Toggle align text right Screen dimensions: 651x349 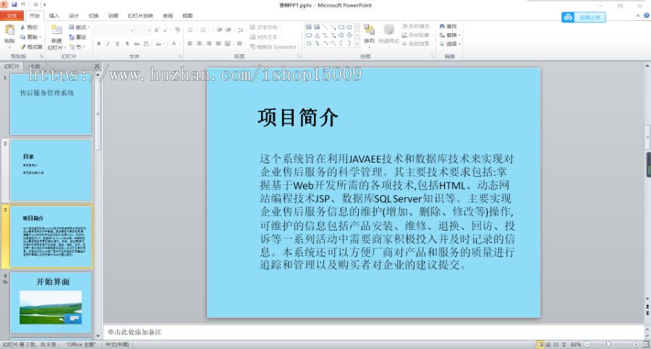coord(209,43)
